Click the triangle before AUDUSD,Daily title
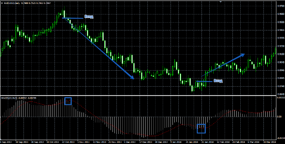Screen dimensions: 285x144 pos(2,3)
